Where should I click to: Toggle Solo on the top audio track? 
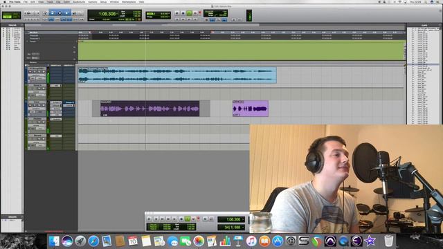coord(39,72)
